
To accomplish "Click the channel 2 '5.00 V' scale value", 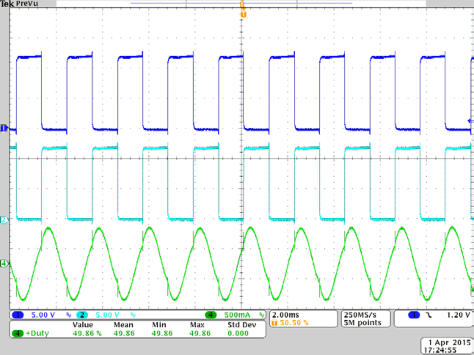I will coord(107,315).
